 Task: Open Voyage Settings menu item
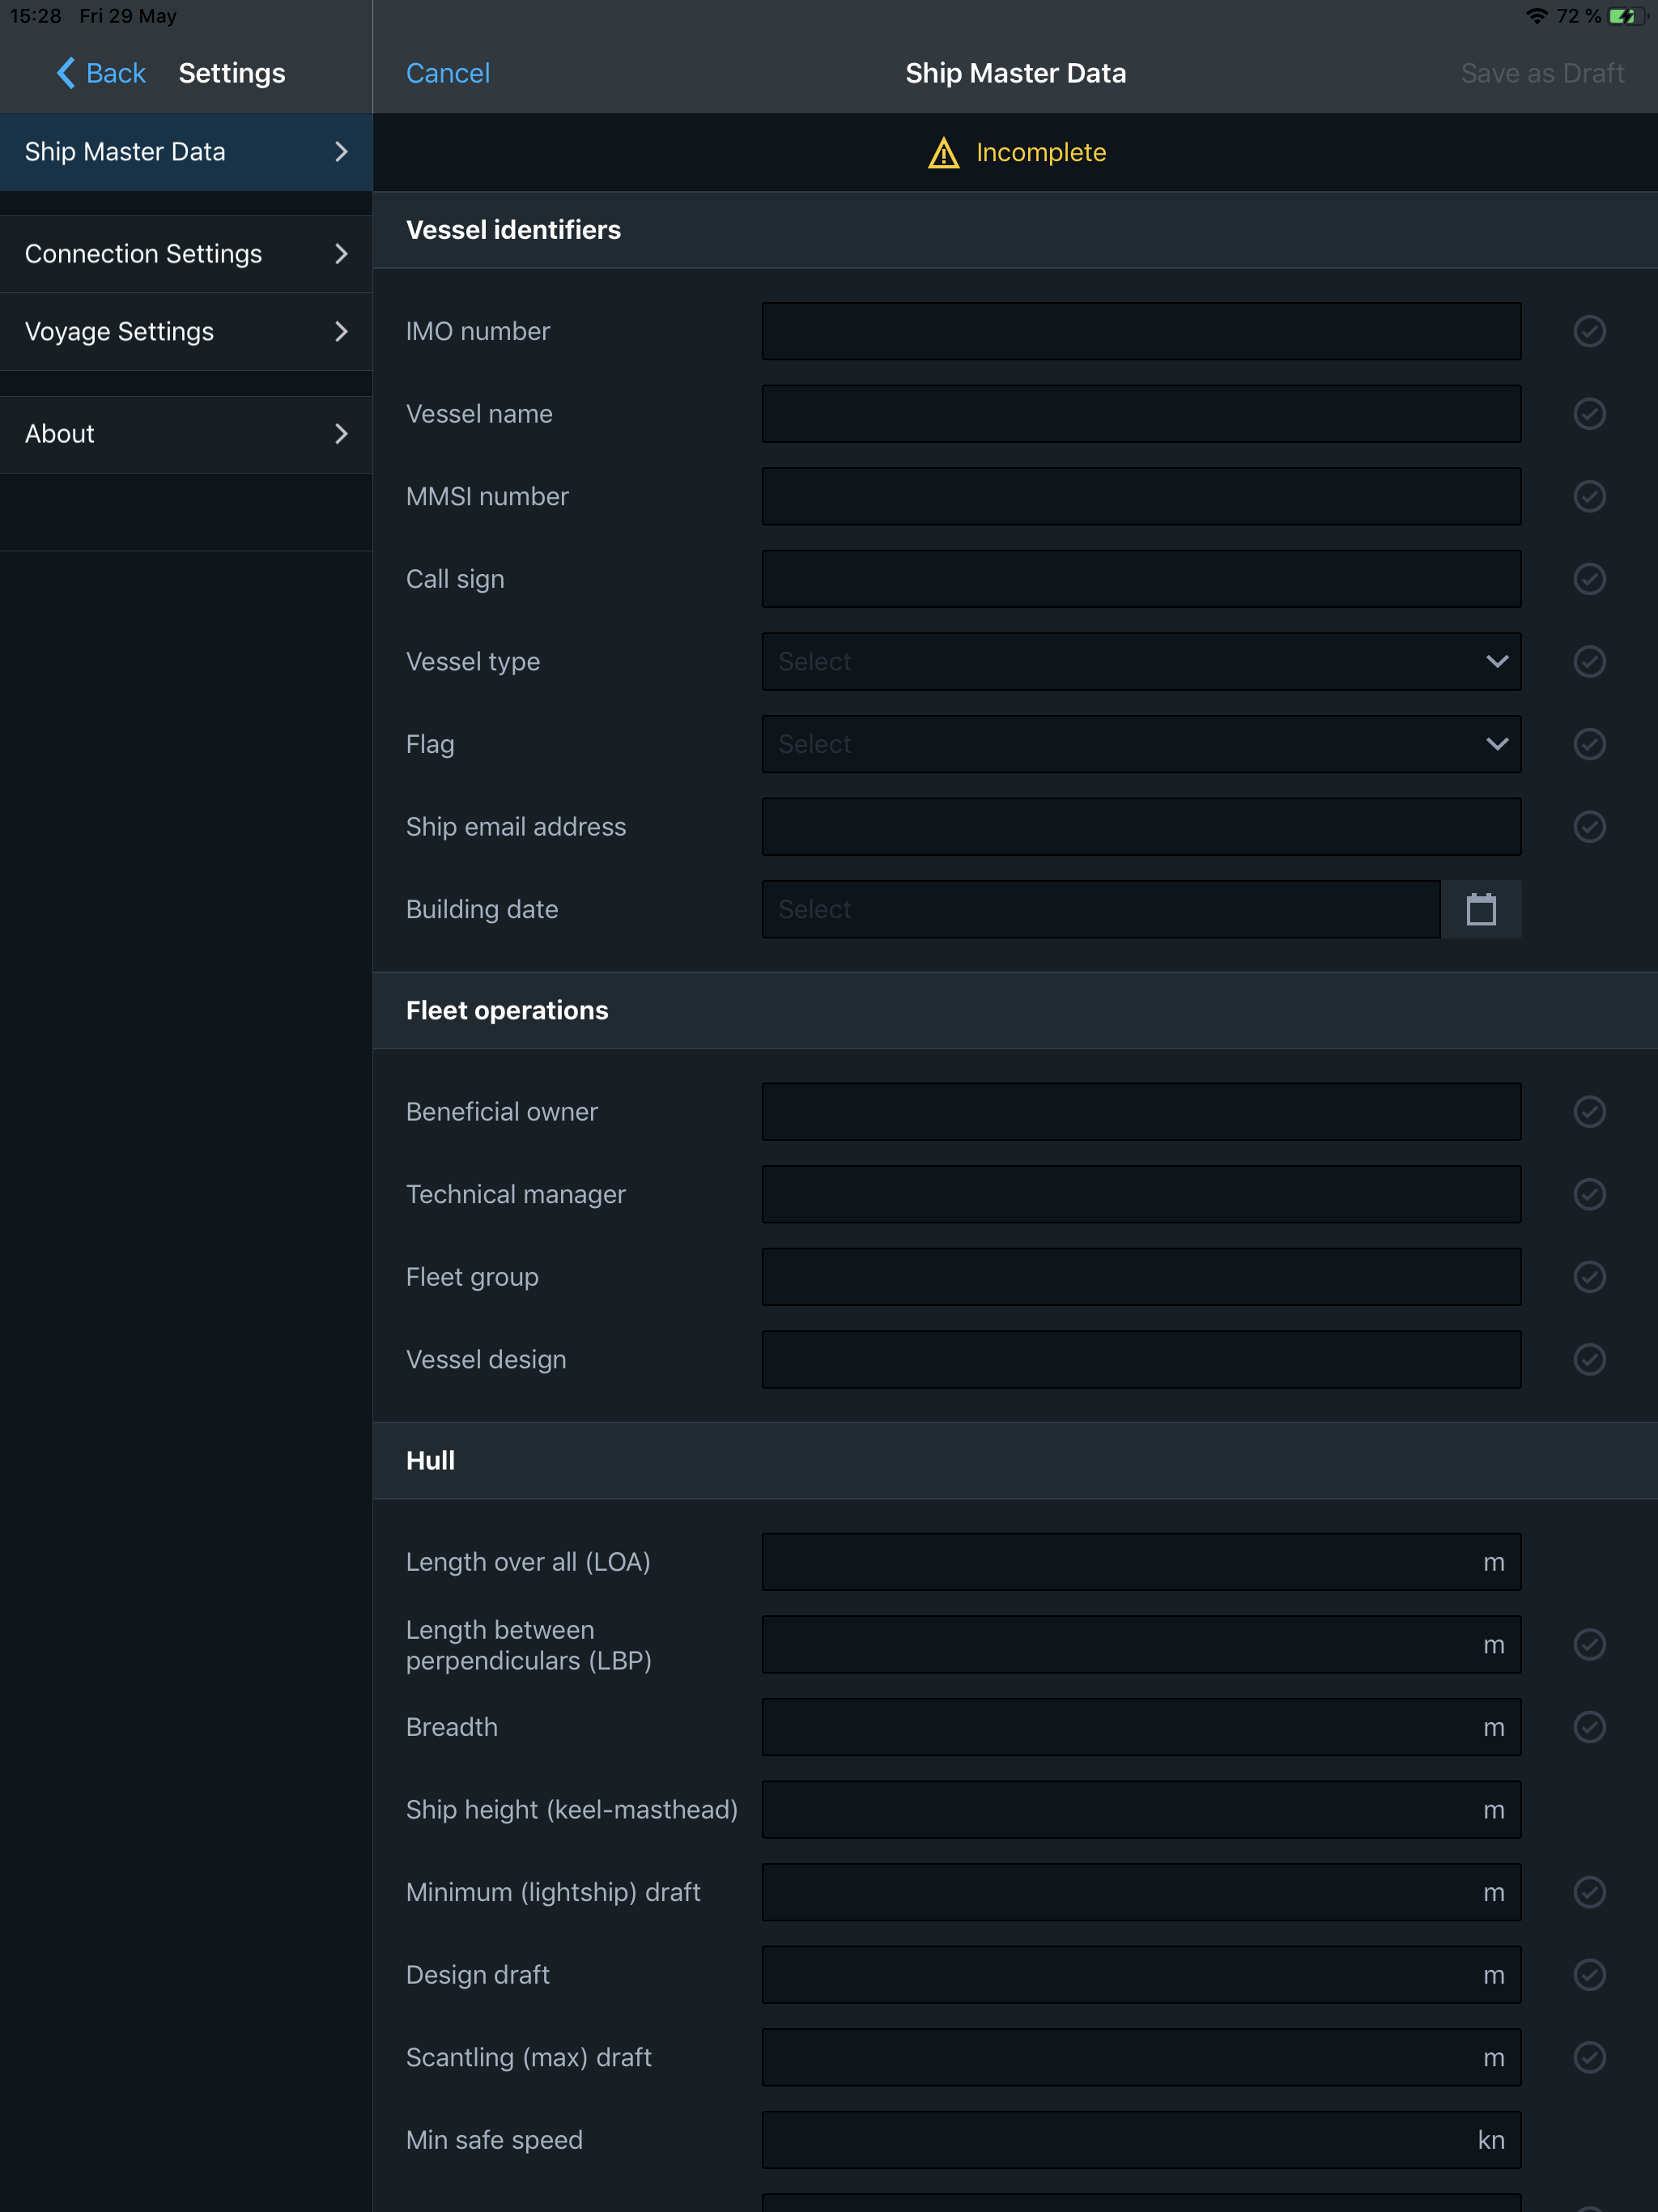point(186,332)
